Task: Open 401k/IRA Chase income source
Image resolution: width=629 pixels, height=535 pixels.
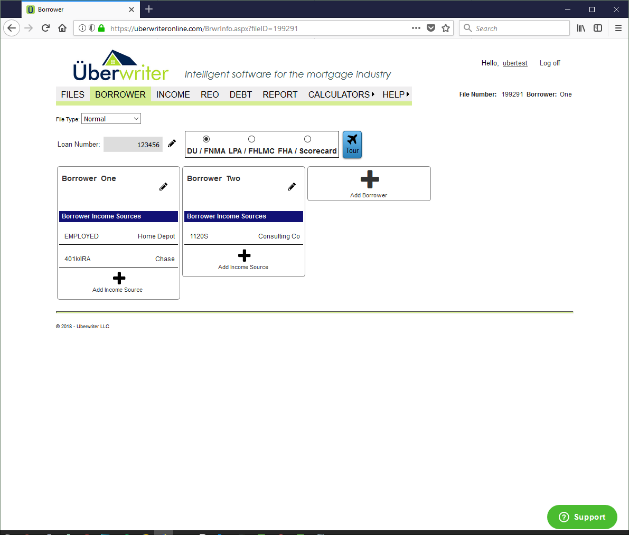Action: (119, 259)
